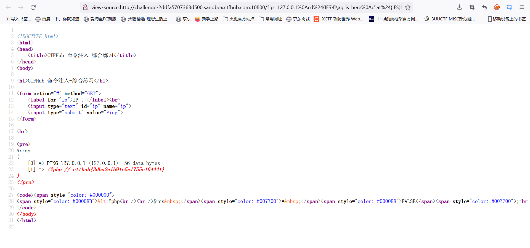This screenshot has width=530, height=248.
Task: Click the DOCTYPE html source line
Action: point(38,36)
